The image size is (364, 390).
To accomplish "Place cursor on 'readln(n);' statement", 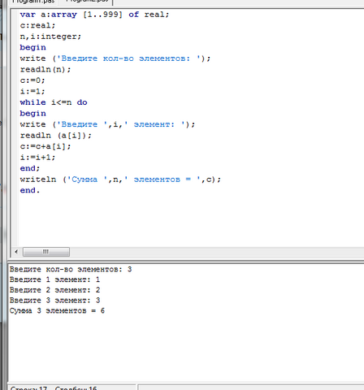I will [45, 70].
